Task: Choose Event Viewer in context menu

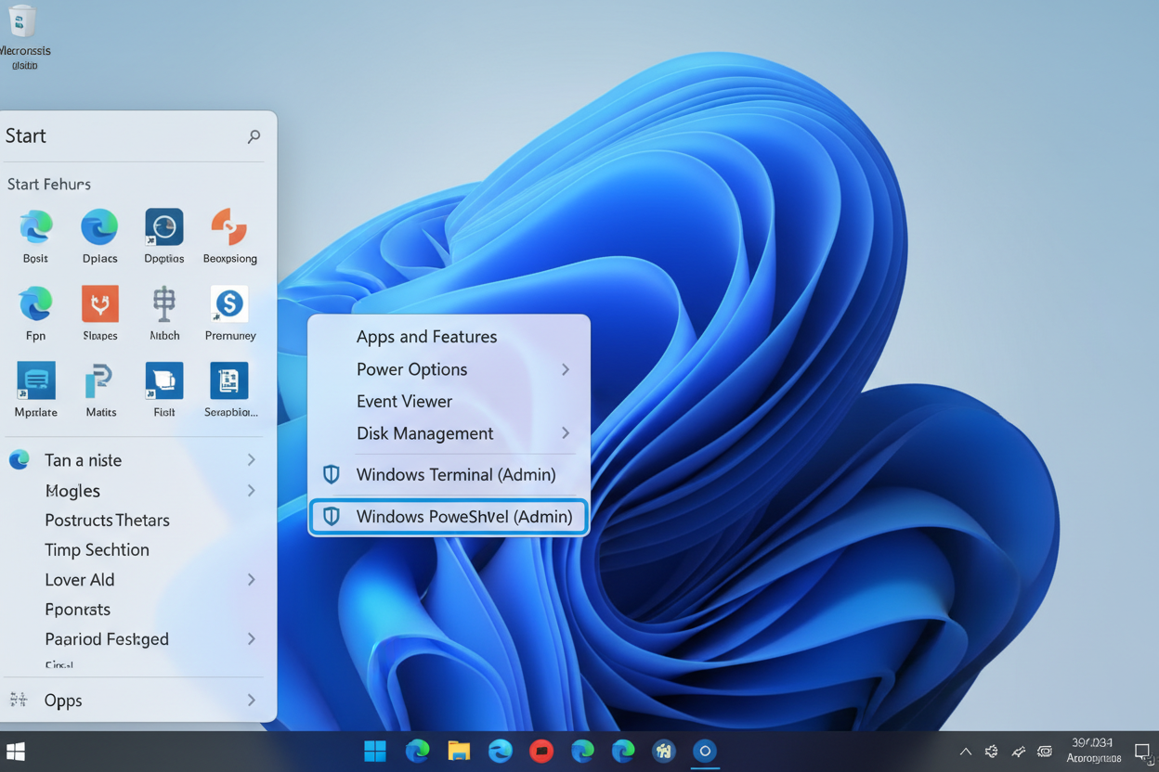Action: click(x=404, y=401)
